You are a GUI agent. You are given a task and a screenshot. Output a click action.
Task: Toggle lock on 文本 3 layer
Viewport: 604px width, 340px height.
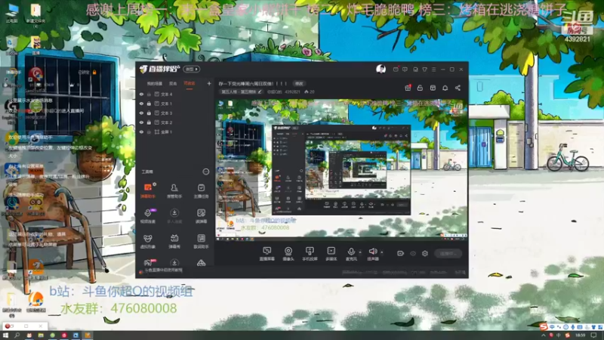[x=149, y=113]
